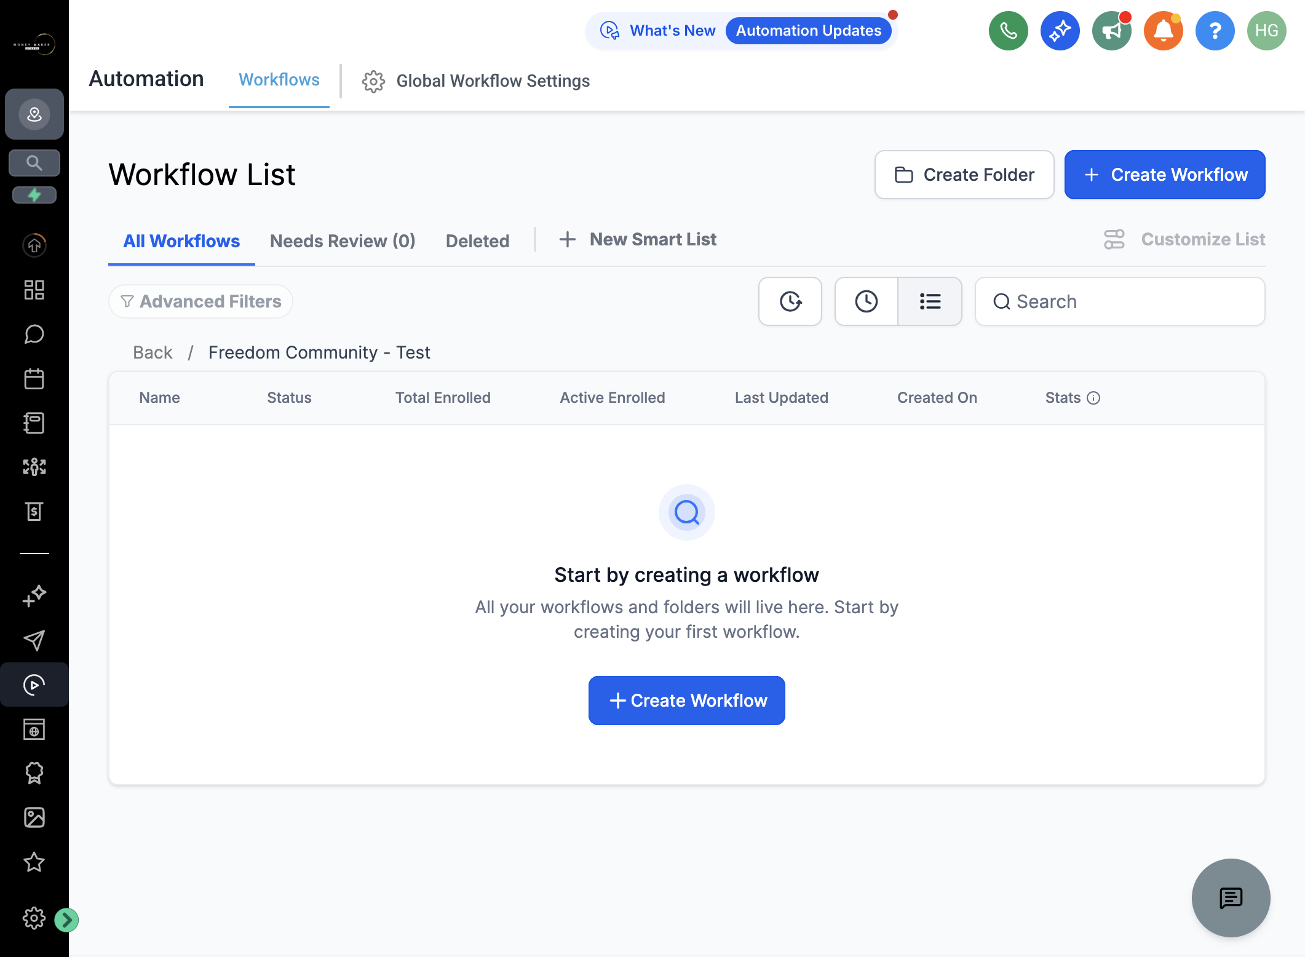Image resolution: width=1305 pixels, height=957 pixels.
Task: Select the Needs Review (0) tab
Action: coord(343,241)
